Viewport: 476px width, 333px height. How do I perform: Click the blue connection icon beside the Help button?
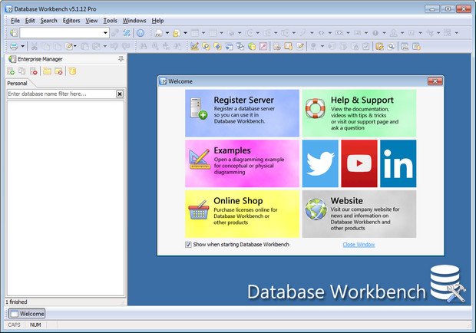click(127, 33)
